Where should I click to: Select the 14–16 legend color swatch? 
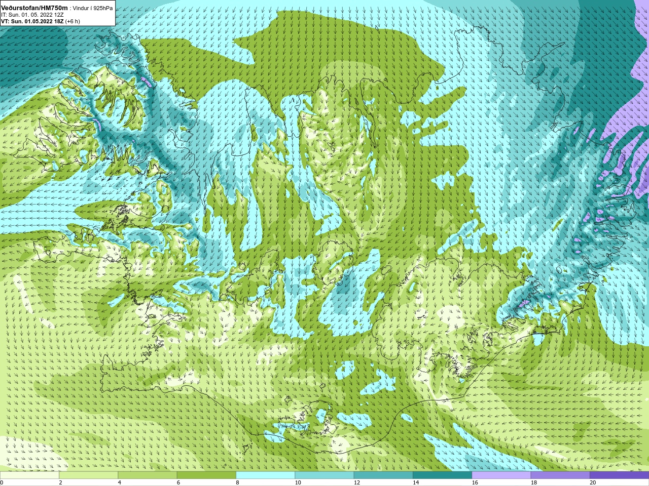tap(442, 475)
